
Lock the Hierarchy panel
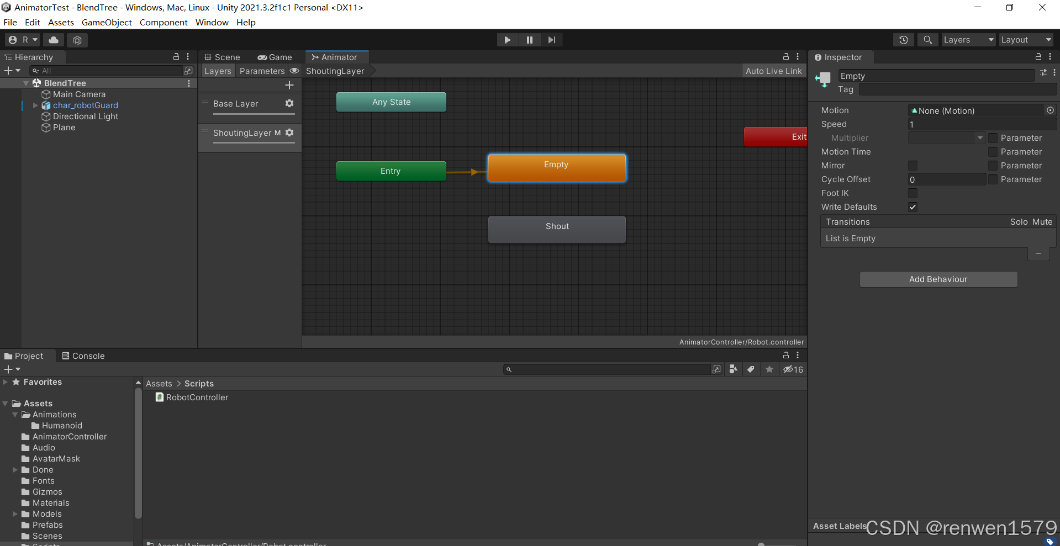(x=176, y=56)
